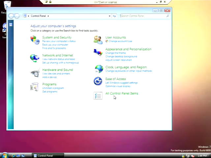Open the Windows Start menu
211x158 pixels.
click(x=5, y=155)
